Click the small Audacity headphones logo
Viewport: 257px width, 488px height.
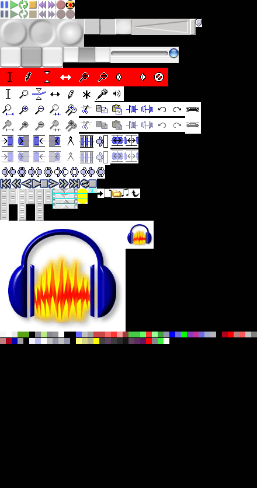[140, 235]
